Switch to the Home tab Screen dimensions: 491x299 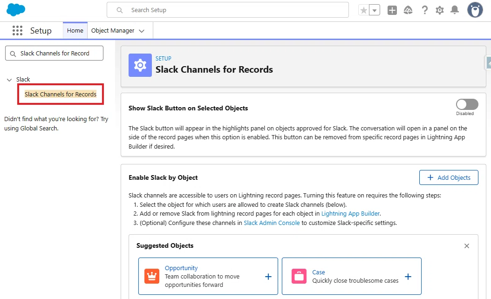(75, 31)
